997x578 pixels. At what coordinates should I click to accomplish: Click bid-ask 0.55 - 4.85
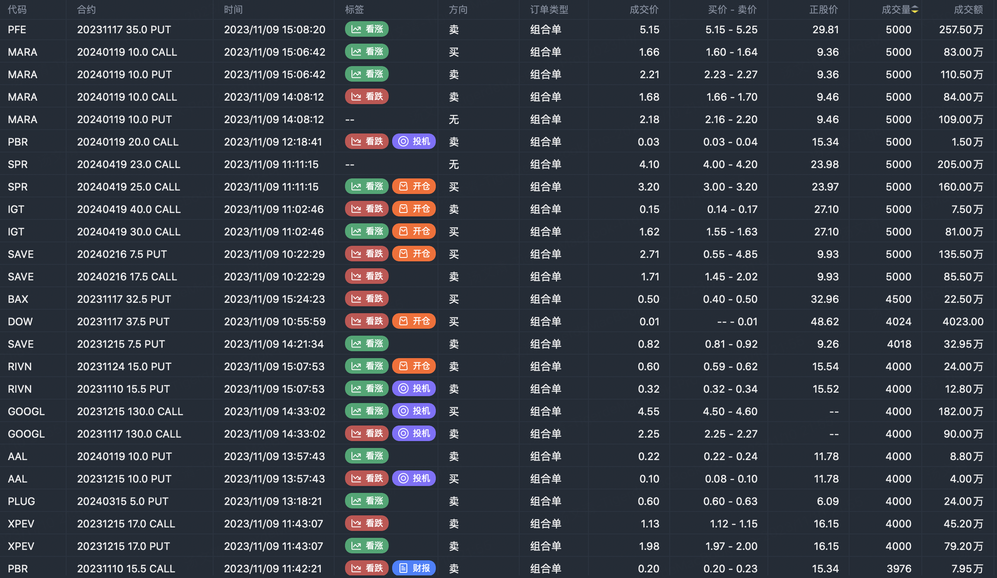tap(730, 254)
